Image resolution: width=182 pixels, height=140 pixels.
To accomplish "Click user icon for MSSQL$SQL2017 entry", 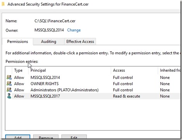I will [x=9, y=96].
